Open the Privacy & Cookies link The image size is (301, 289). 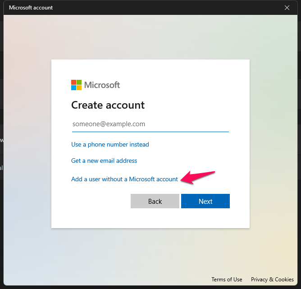272,280
